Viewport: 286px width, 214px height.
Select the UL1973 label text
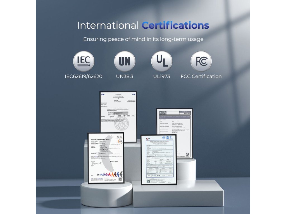pos(162,76)
